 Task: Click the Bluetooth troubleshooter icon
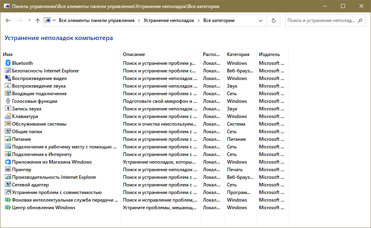click(8, 63)
